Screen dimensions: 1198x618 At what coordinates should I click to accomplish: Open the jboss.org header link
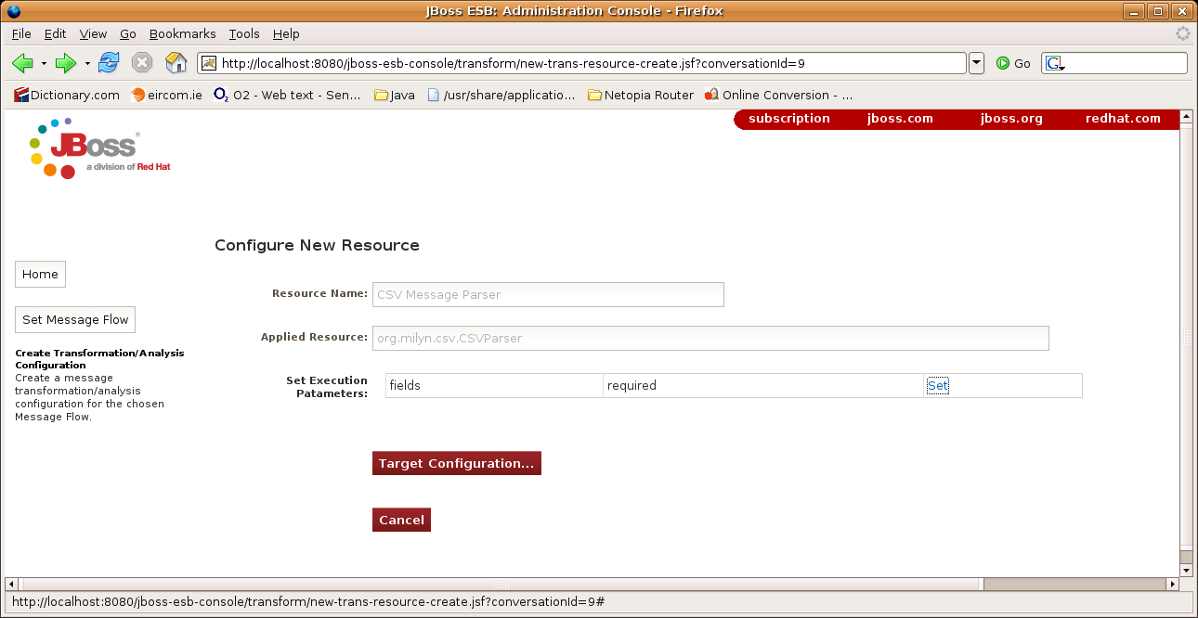click(x=1010, y=119)
